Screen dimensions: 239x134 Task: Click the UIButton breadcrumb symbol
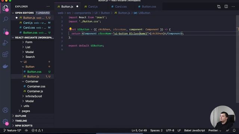click(x=145, y=13)
